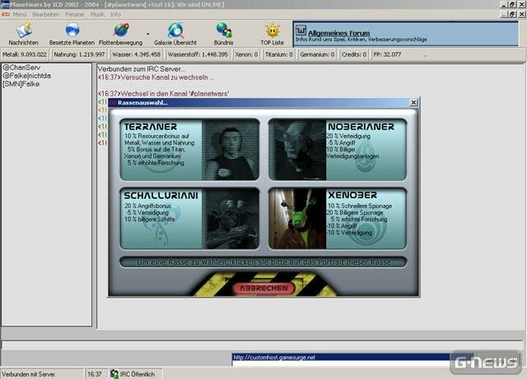Click the Credits: 0 value
Viewport: 527px width, 379px height.
[354, 54]
